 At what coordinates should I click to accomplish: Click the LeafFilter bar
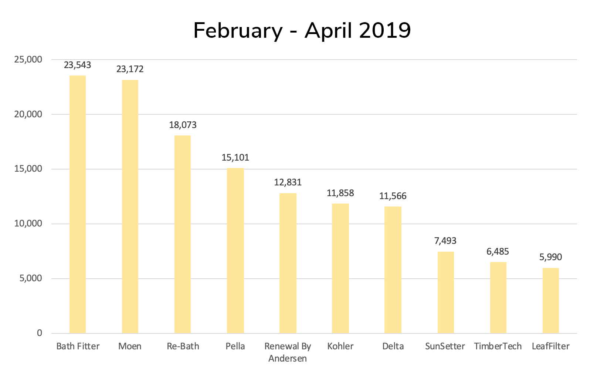tap(551, 301)
